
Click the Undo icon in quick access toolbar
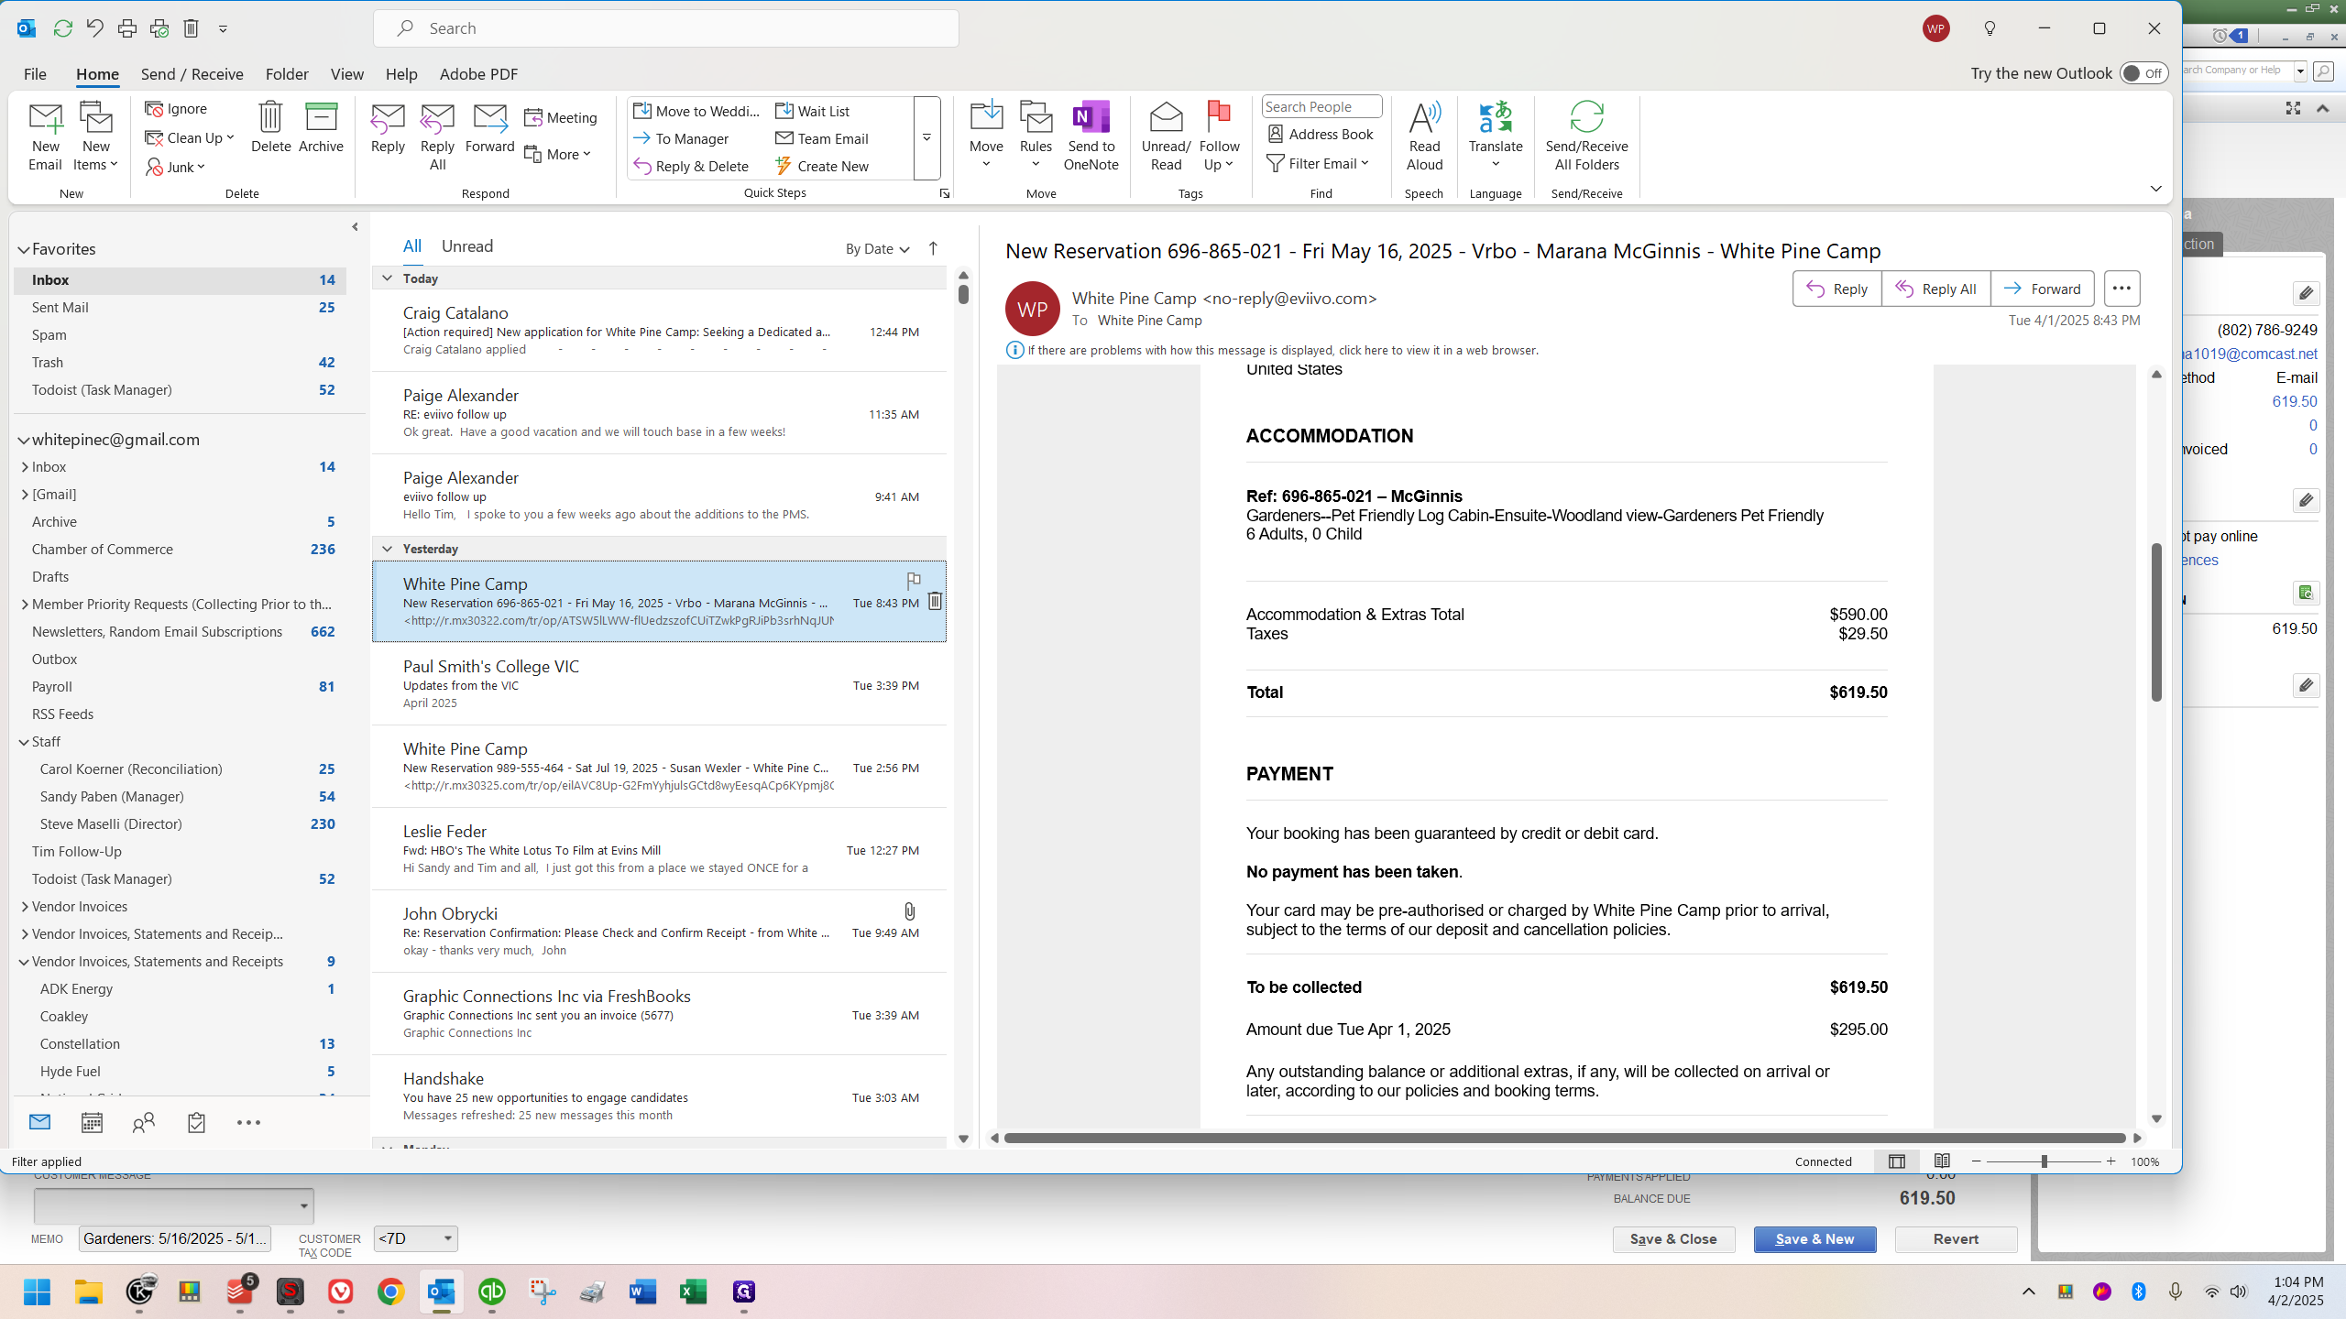tap(94, 28)
